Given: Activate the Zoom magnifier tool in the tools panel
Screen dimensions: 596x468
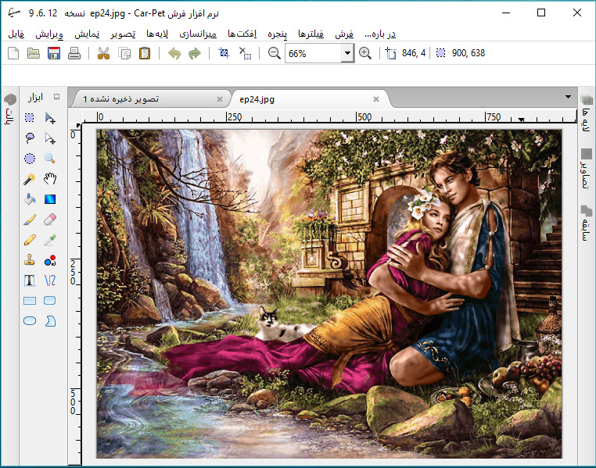Looking at the screenshot, I should point(50,159).
